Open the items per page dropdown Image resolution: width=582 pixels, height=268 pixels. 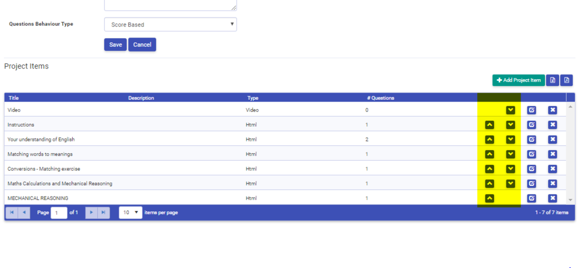tap(130, 213)
